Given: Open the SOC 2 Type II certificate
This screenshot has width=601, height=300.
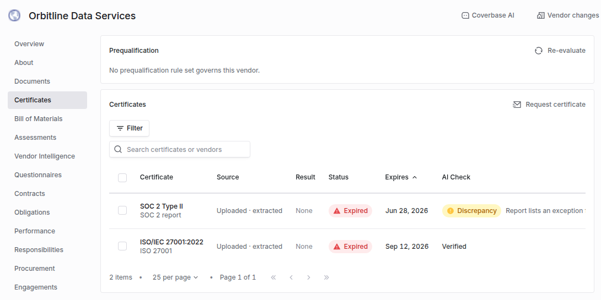Looking at the screenshot, I should click(x=162, y=206).
